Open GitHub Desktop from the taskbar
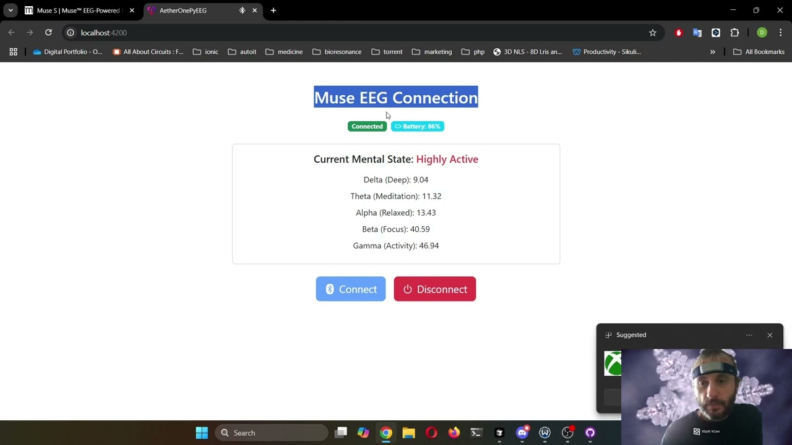Image resolution: width=792 pixels, height=445 pixels. click(590, 433)
